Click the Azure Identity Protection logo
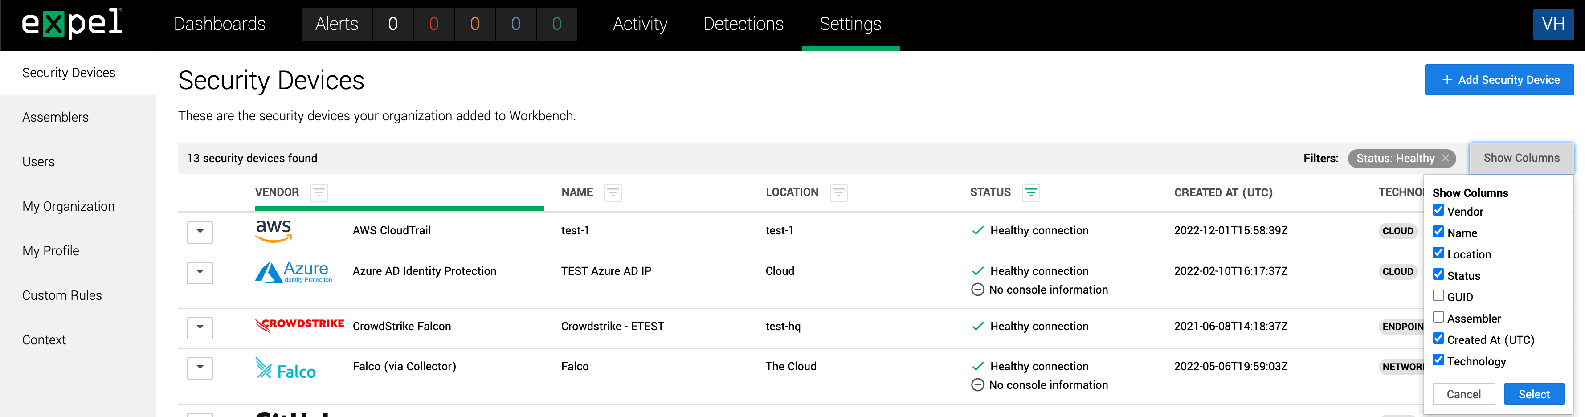This screenshot has width=1585, height=417. coord(294,272)
